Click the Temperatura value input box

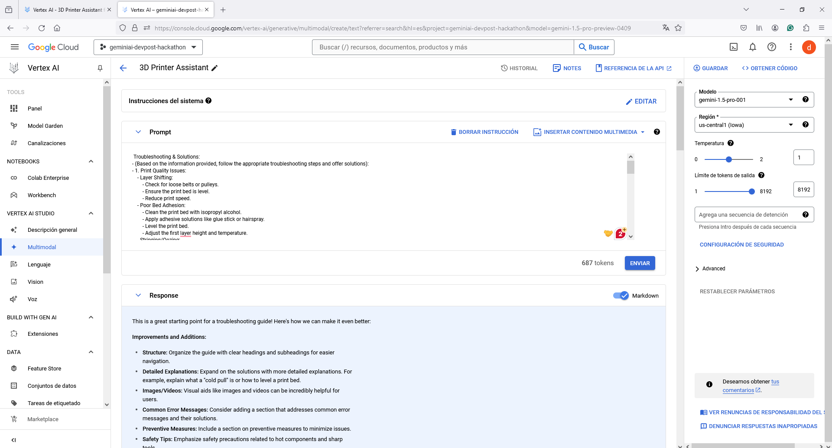[x=803, y=157]
